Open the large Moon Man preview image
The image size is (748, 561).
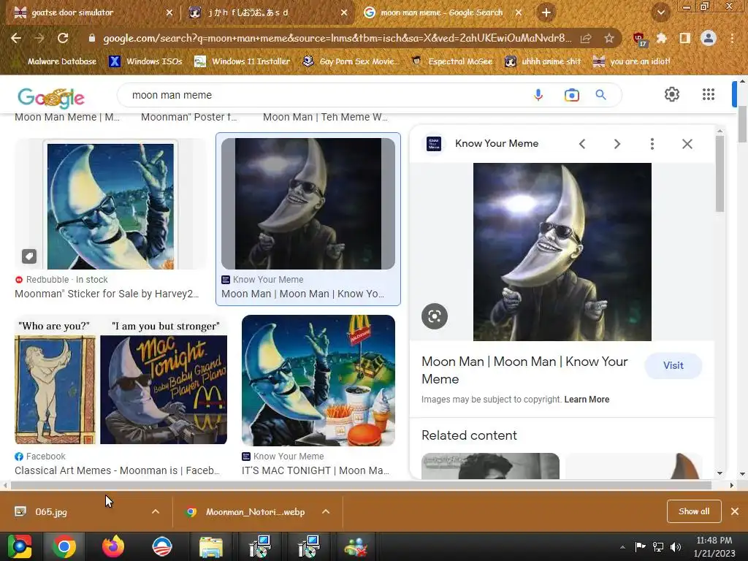(x=562, y=252)
